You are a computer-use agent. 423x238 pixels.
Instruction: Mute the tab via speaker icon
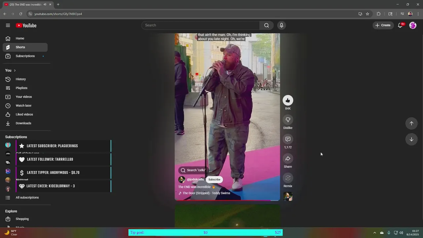point(45,5)
